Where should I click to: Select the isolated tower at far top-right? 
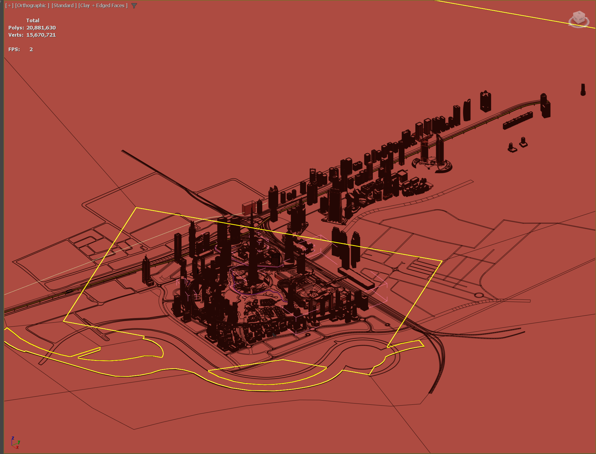[583, 90]
